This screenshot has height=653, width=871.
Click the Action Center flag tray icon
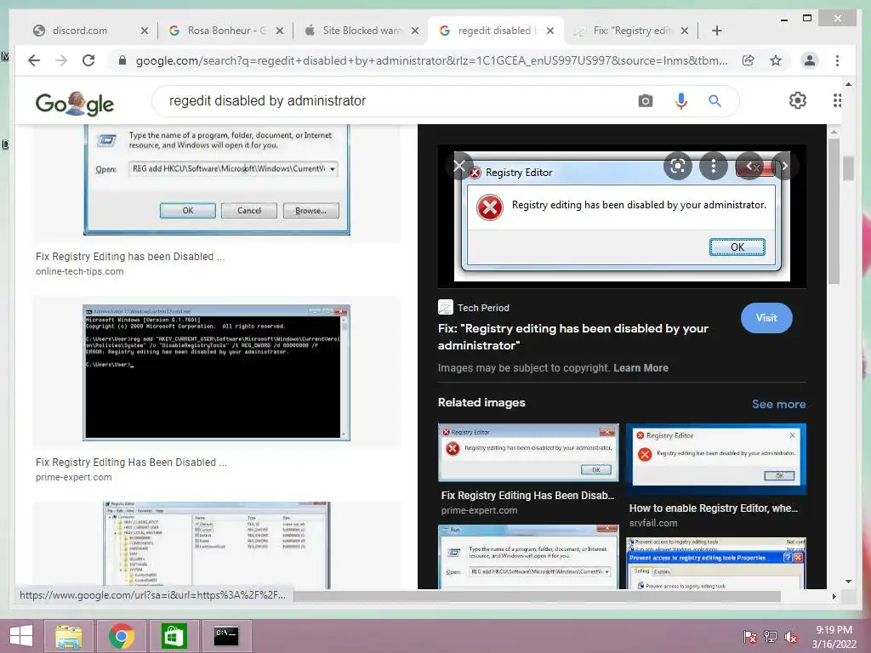pyautogui.click(x=750, y=637)
